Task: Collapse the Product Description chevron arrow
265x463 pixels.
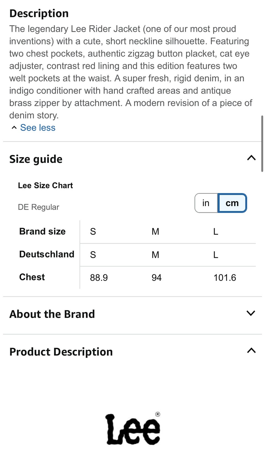Action: pos(251,350)
